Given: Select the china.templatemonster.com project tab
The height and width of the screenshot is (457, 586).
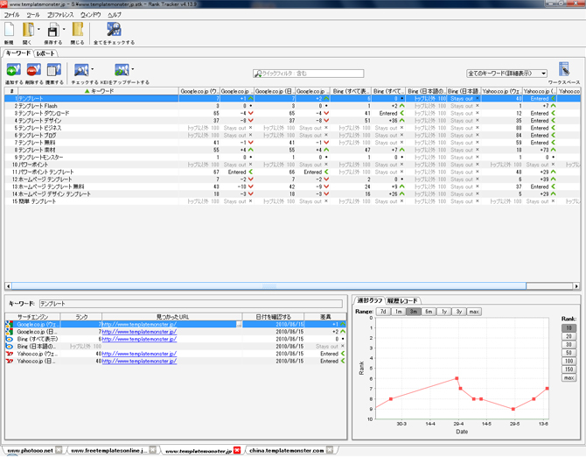Looking at the screenshot, I should [287, 450].
